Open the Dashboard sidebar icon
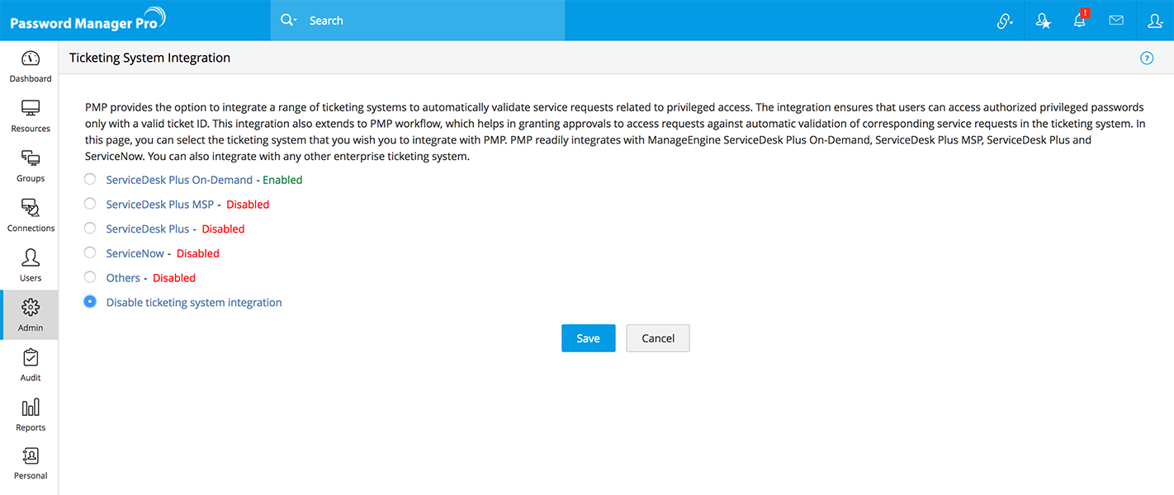1174x495 pixels. coord(30,66)
